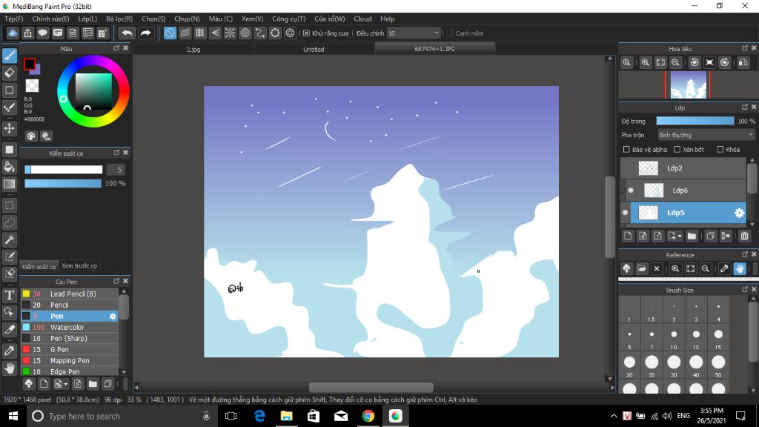This screenshot has width=759, height=427.
Task: Enable the Cạnh mềm checkbox
Action: (450, 33)
